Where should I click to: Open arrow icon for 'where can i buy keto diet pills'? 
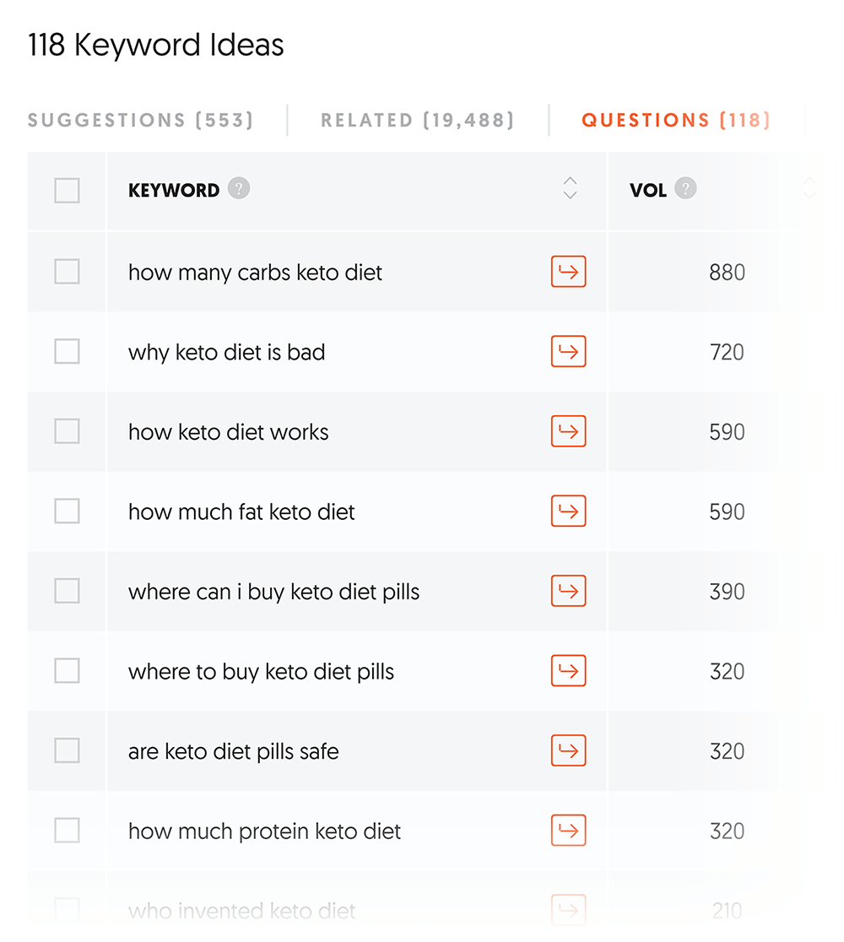568,591
